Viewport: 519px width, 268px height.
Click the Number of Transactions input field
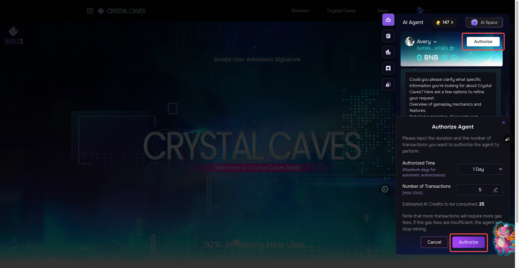pos(480,190)
